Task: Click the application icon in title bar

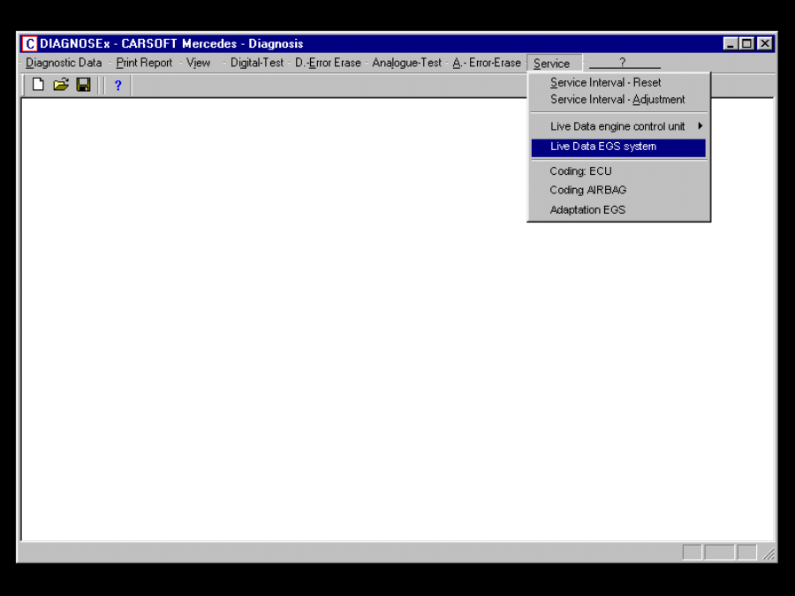Action: [30, 43]
